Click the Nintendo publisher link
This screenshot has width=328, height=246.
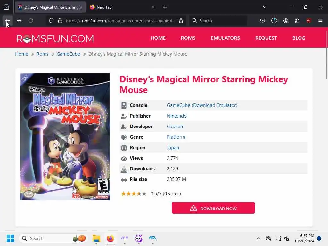pyautogui.click(x=177, y=116)
